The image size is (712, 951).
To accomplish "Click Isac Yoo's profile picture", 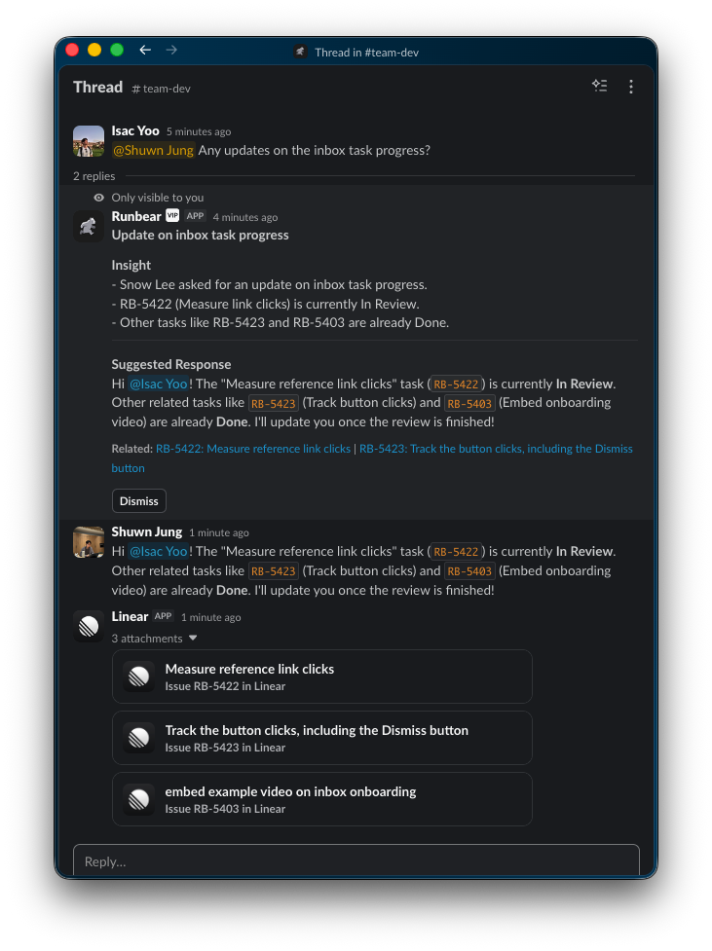I will [x=89, y=141].
